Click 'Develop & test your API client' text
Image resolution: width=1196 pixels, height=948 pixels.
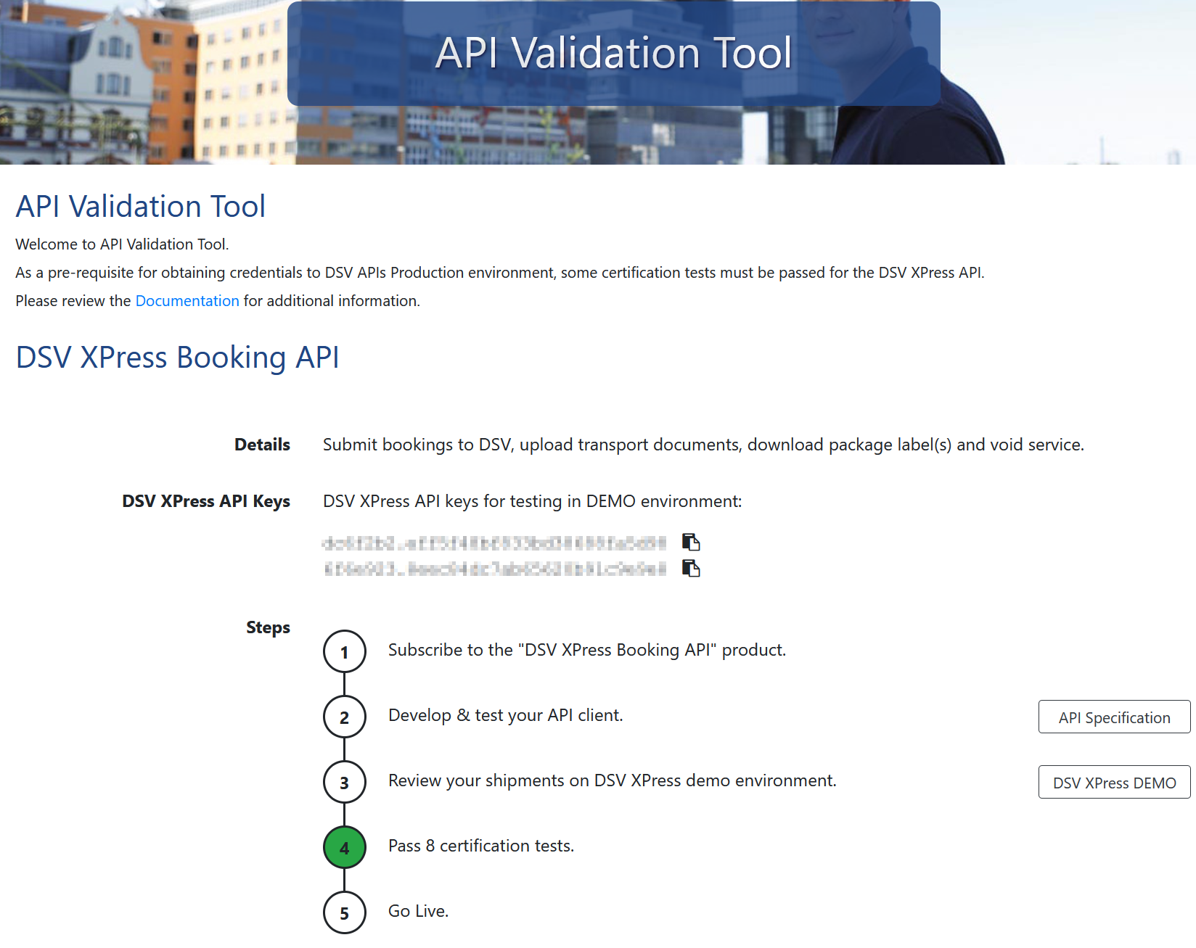pyautogui.click(x=505, y=715)
